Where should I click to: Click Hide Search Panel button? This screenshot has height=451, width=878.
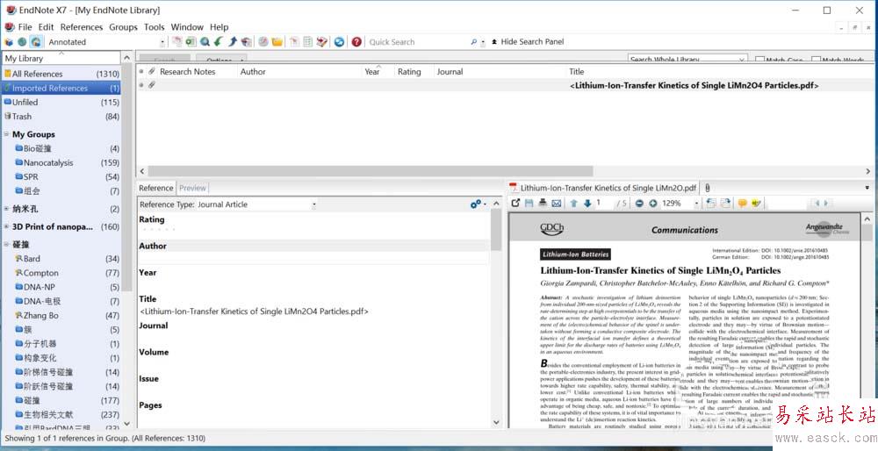click(528, 42)
